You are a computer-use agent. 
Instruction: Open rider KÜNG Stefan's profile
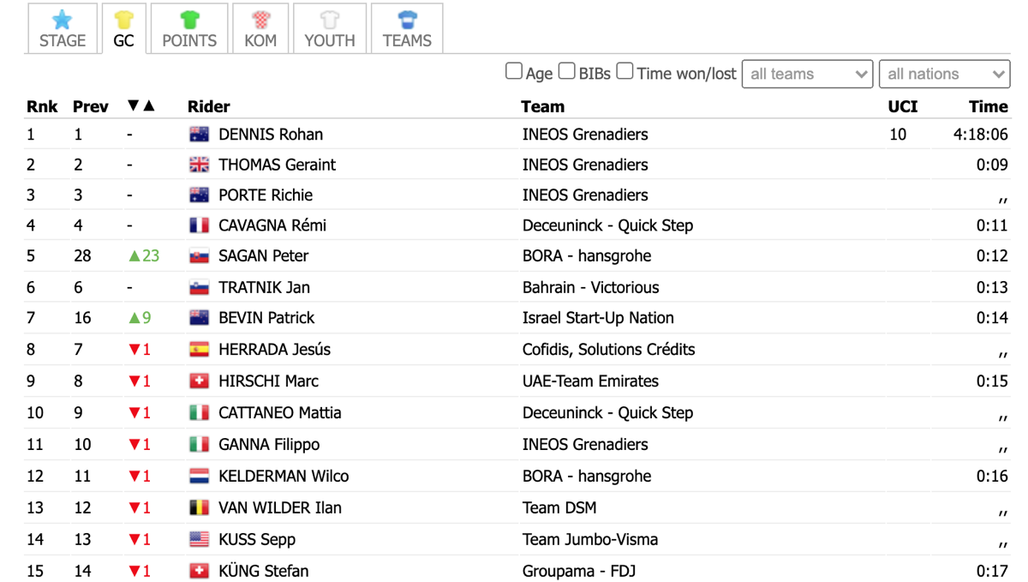tap(263, 571)
